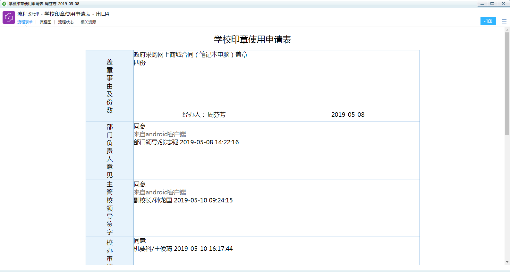Click the scrollbar up arrow
The image size is (510, 272).
(507, 30)
